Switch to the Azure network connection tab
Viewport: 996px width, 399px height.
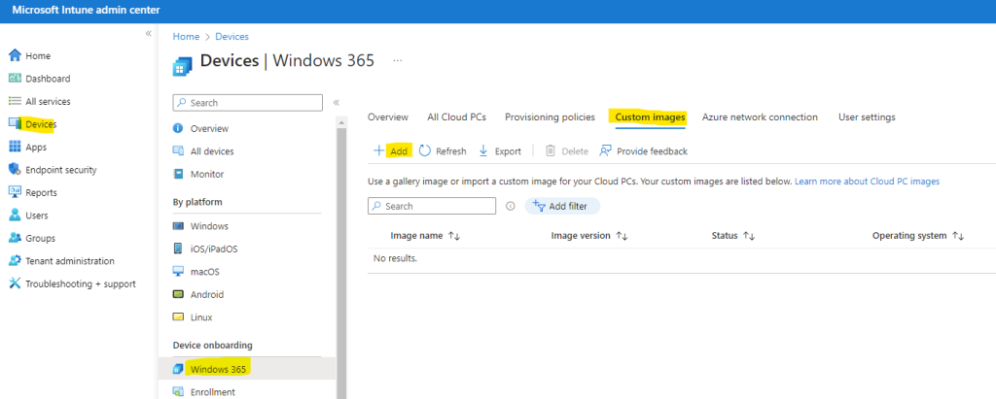click(760, 117)
